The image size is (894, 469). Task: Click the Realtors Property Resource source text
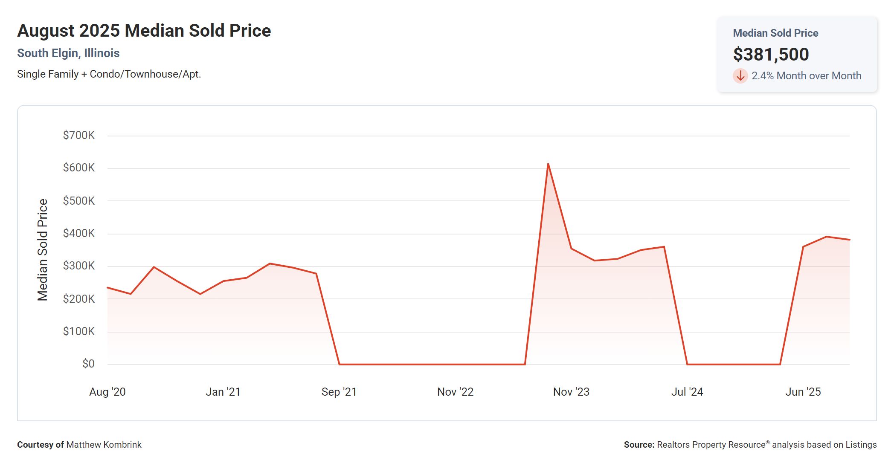[711, 445]
